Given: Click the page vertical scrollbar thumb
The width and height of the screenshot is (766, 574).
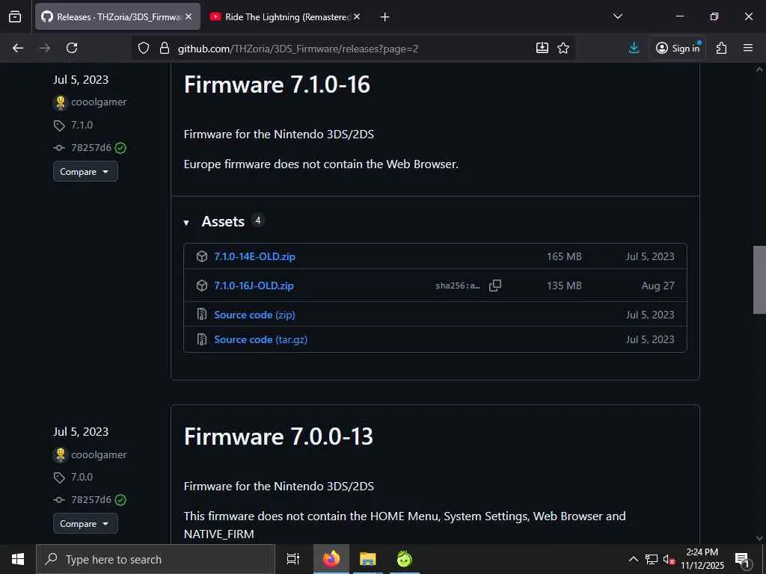Looking at the screenshot, I should pyautogui.click(x=759, y=280).
